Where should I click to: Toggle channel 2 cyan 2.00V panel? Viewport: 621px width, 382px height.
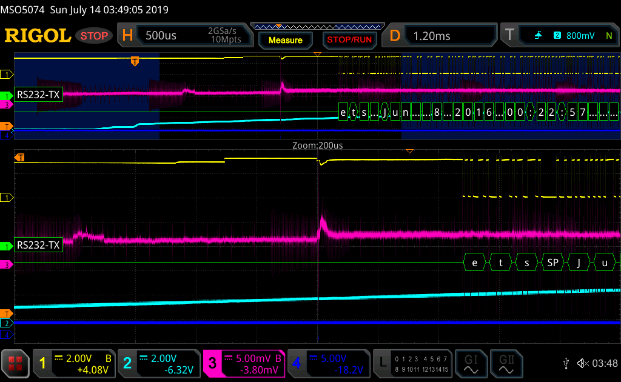coord(158,363)
